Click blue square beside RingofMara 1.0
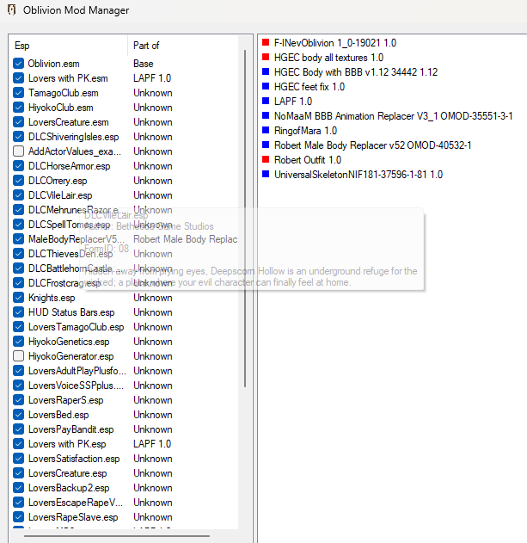The image size is (527, 543). click(x=266, y=130)
